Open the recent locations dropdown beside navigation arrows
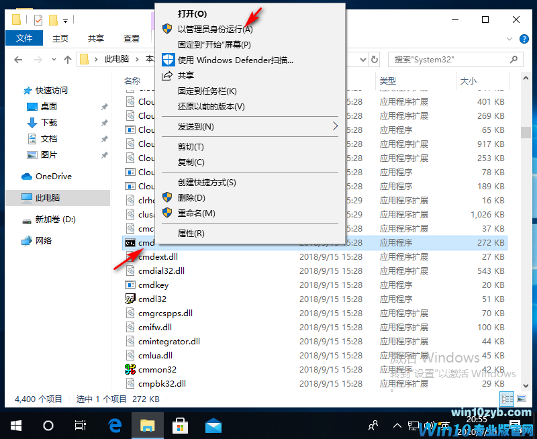The width and height of the screenshot is (537, 439). 54,60
